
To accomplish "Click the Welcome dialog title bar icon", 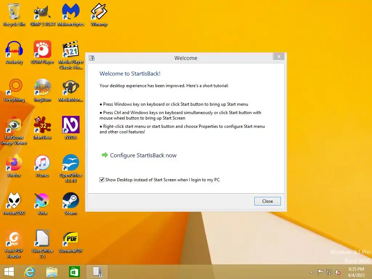I will pos(92,58).
